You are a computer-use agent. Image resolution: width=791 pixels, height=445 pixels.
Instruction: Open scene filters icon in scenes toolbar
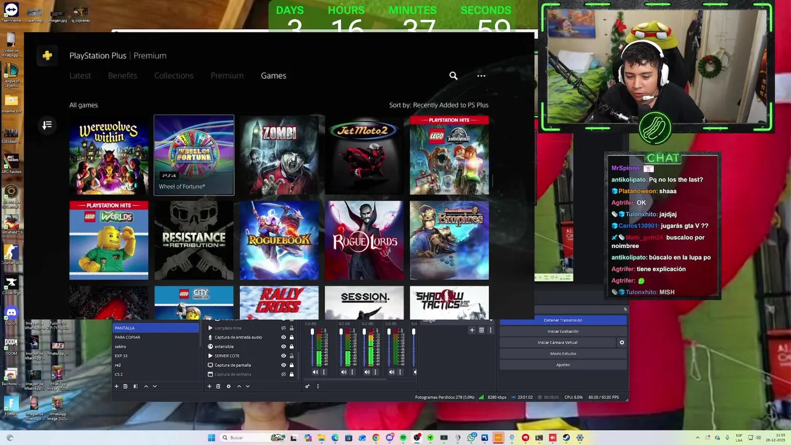pyautogui.click(x=135, y=386)
